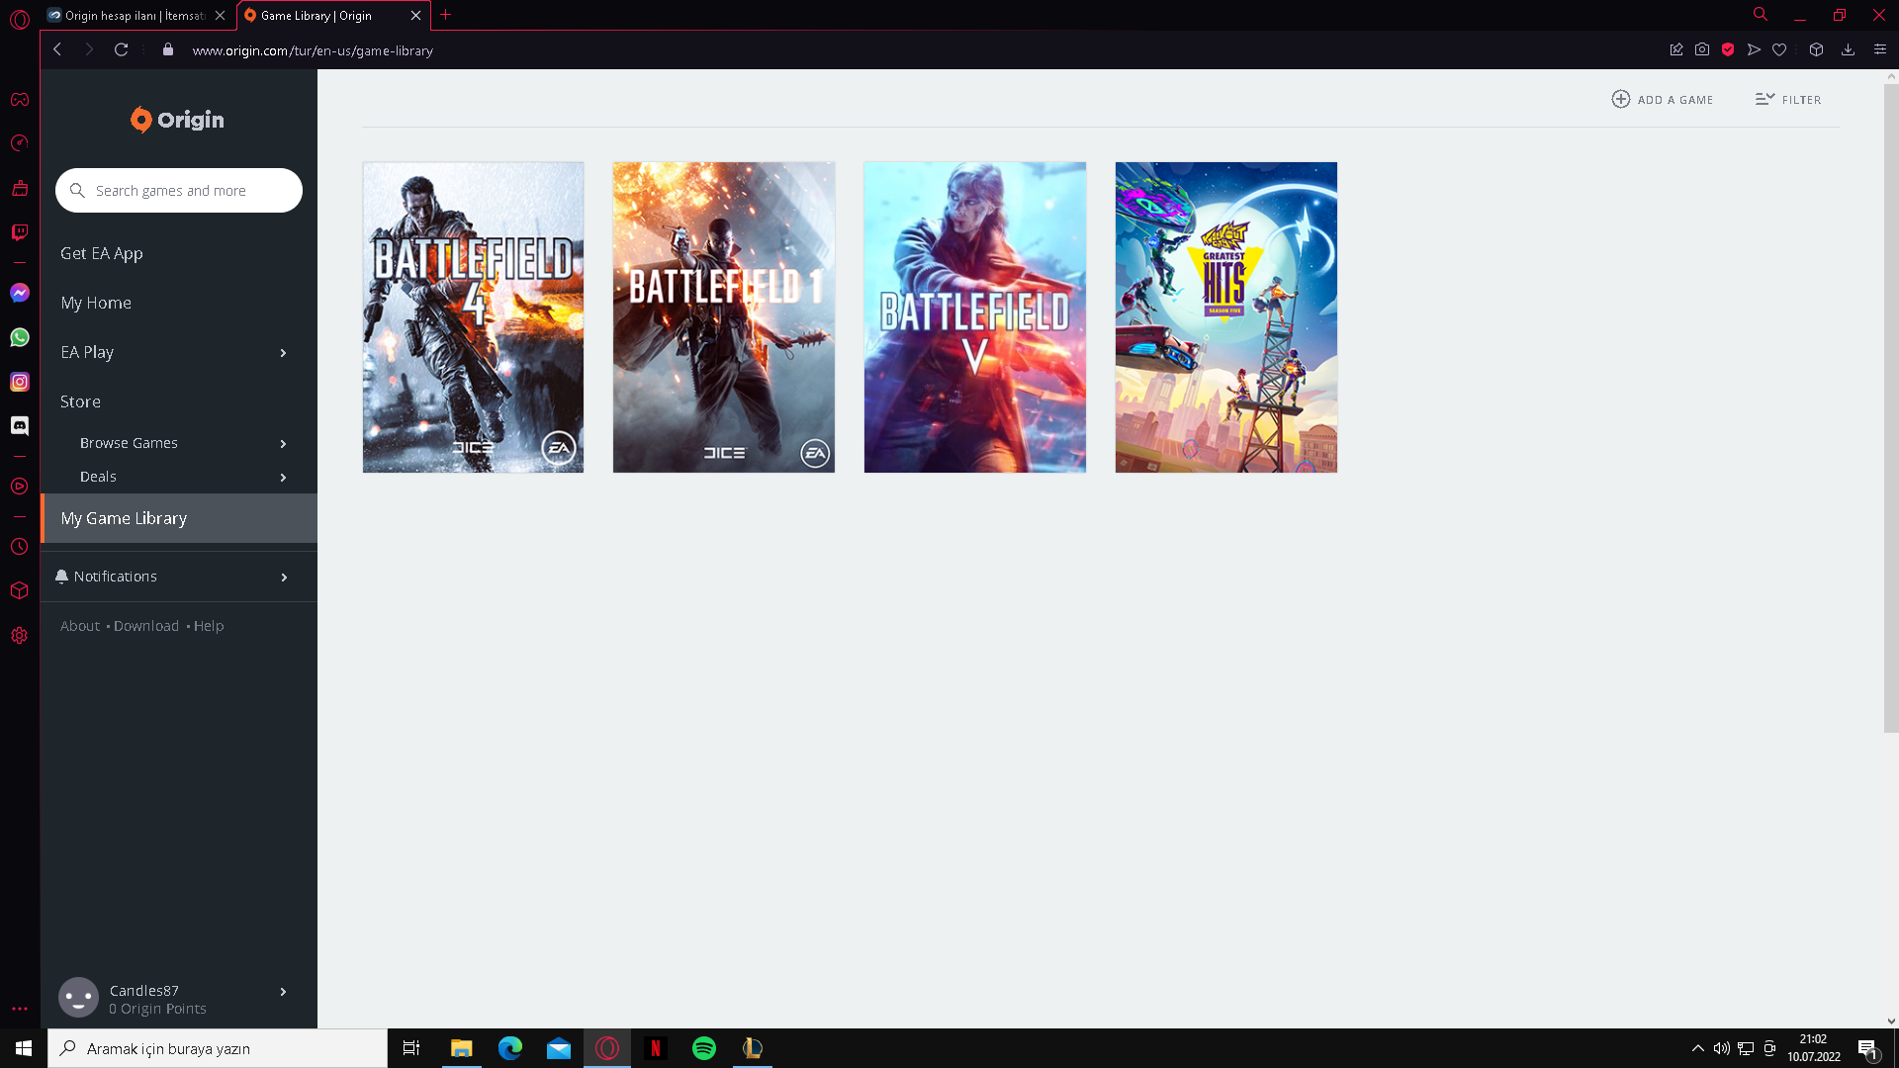Viewport: 1899px width, 1068px height.
Task: Take a snapshot with camera icon
Action: [1702, 49]
